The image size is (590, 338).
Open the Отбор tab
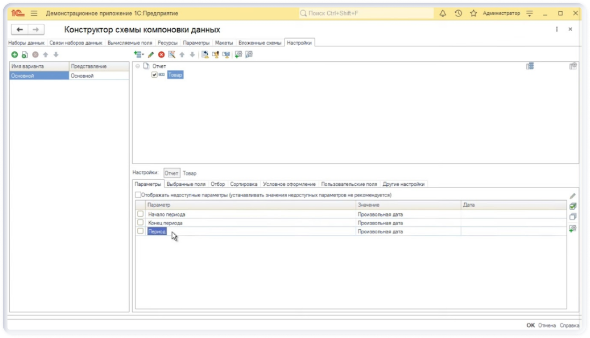[x=218, y=184]
